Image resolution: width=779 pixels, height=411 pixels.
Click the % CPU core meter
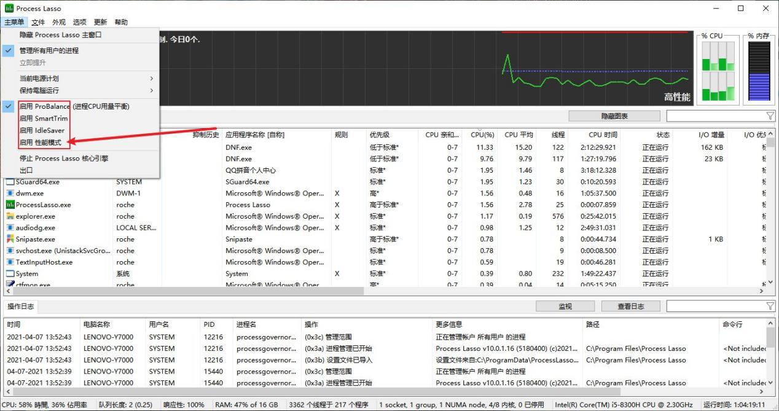coord(718,71)
